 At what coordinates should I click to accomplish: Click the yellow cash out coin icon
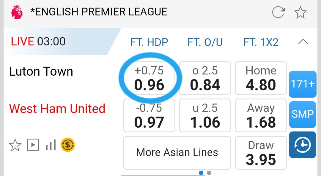pyautogui.click(x=68, y=145)
